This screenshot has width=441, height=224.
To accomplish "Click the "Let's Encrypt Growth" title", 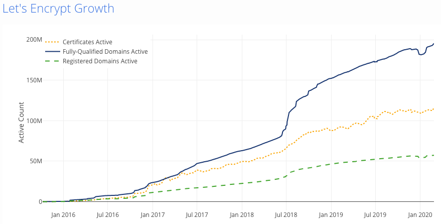I will [58, 9].
